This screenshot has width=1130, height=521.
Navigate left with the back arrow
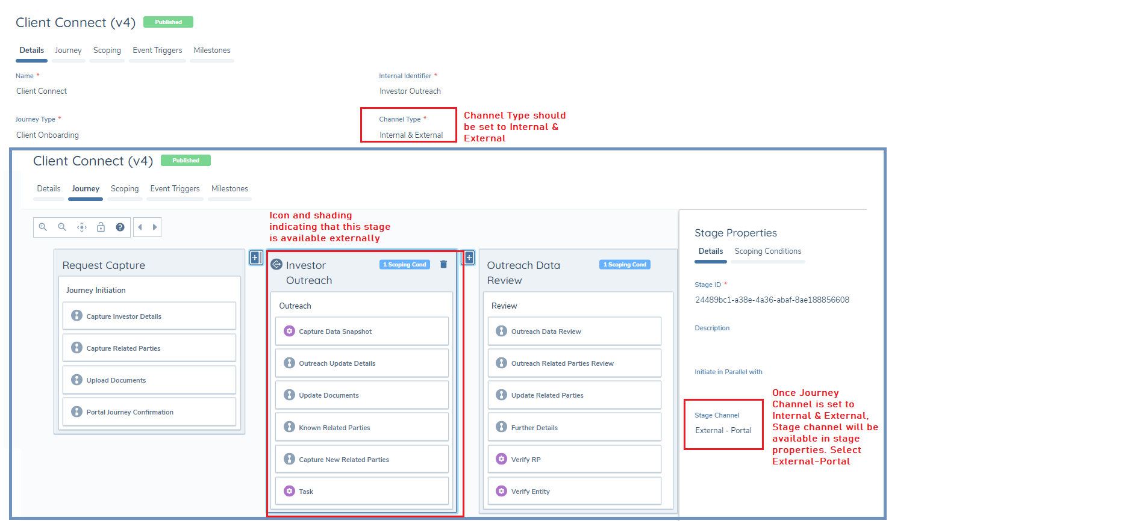pos(140,227)
